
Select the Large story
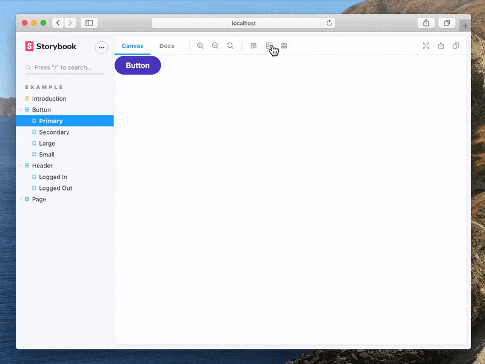65,143
